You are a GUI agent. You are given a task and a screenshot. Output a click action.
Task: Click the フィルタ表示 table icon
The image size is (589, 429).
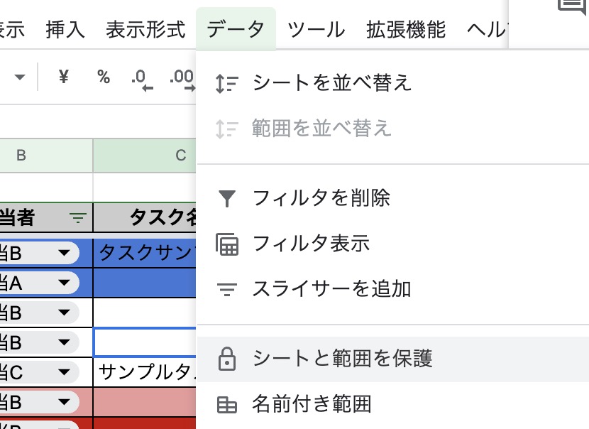point(226,244)
